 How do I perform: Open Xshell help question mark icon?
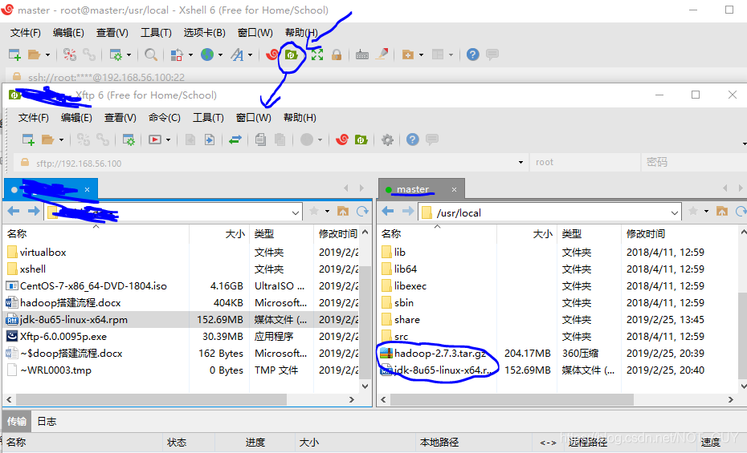[x=472, y=55]
